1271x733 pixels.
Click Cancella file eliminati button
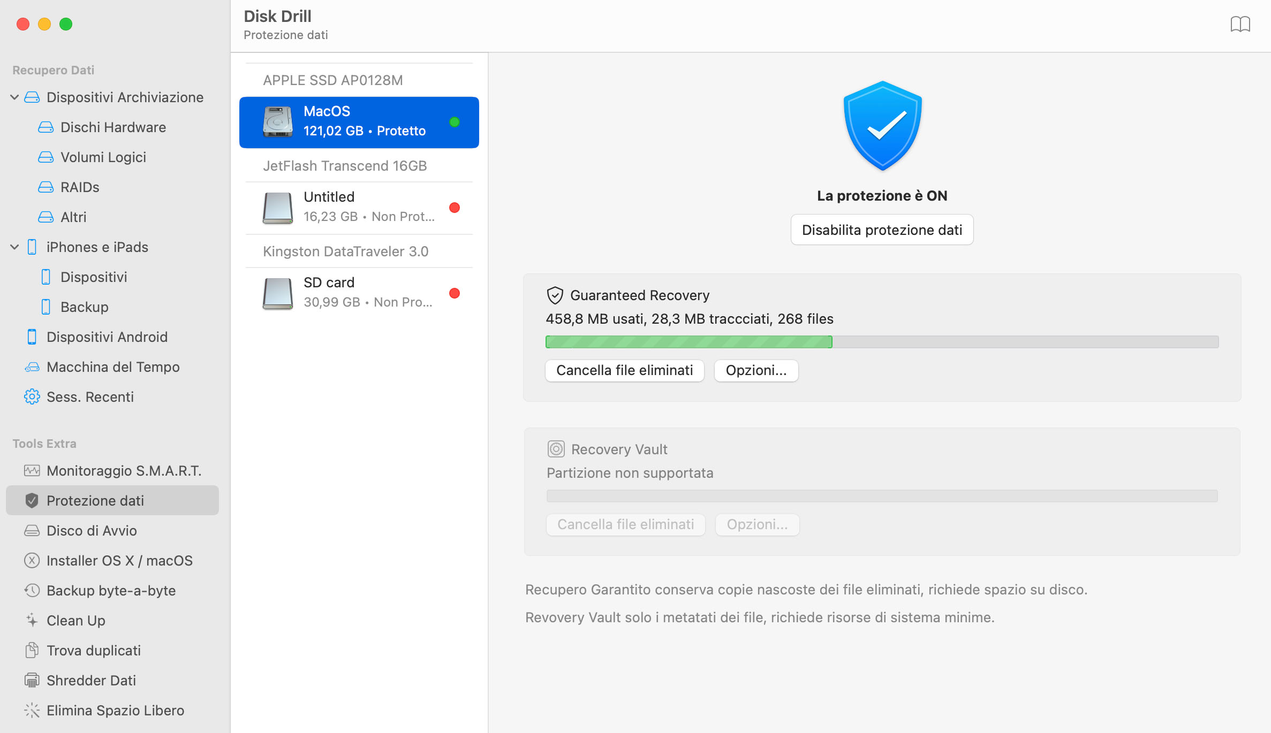tap(625, 370)
